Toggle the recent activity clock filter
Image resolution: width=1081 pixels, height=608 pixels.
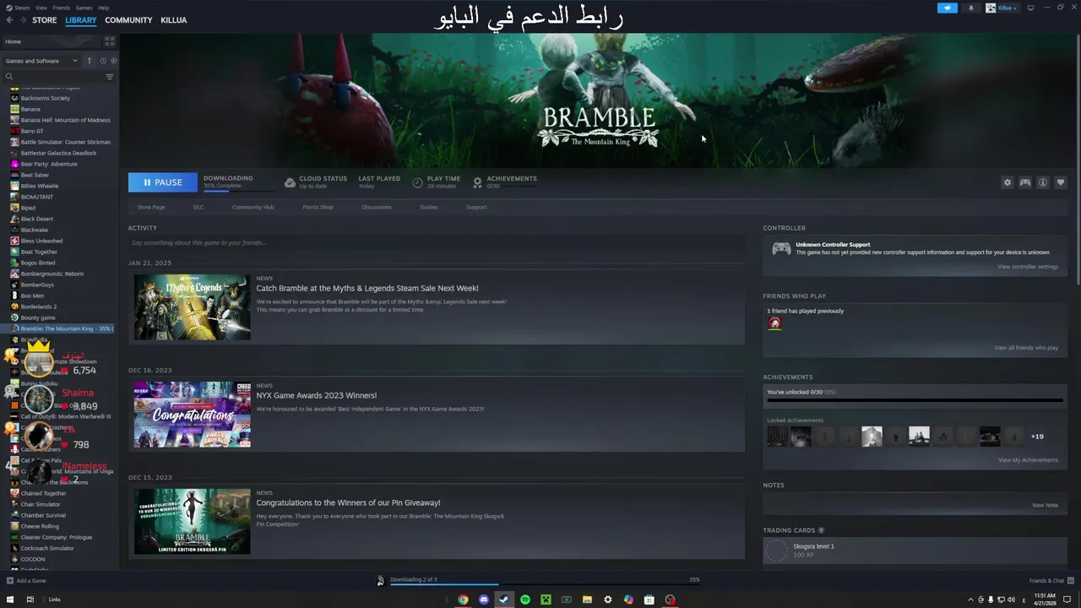[x=102, y=61]
